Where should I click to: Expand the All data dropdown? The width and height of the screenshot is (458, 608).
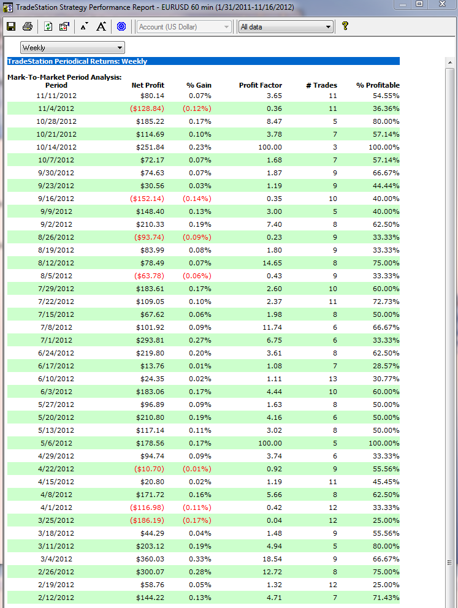point(286,26)
